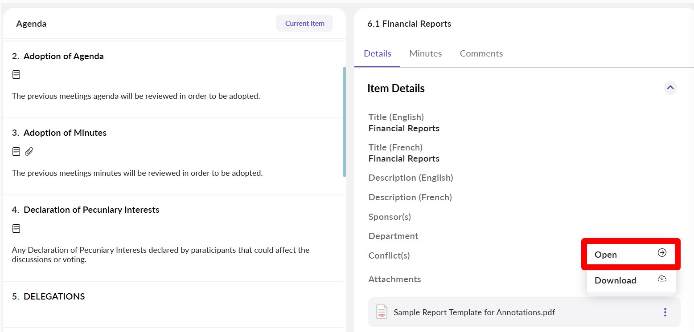Switch to the Comments tab
The image size is (694, 332).
click(x=481, y=53)
